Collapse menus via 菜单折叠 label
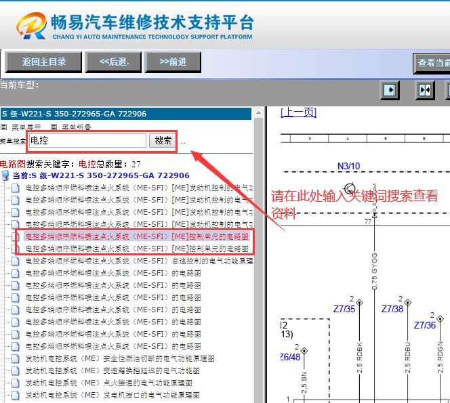This screenshot has height=403, width=450. point(77,127)
